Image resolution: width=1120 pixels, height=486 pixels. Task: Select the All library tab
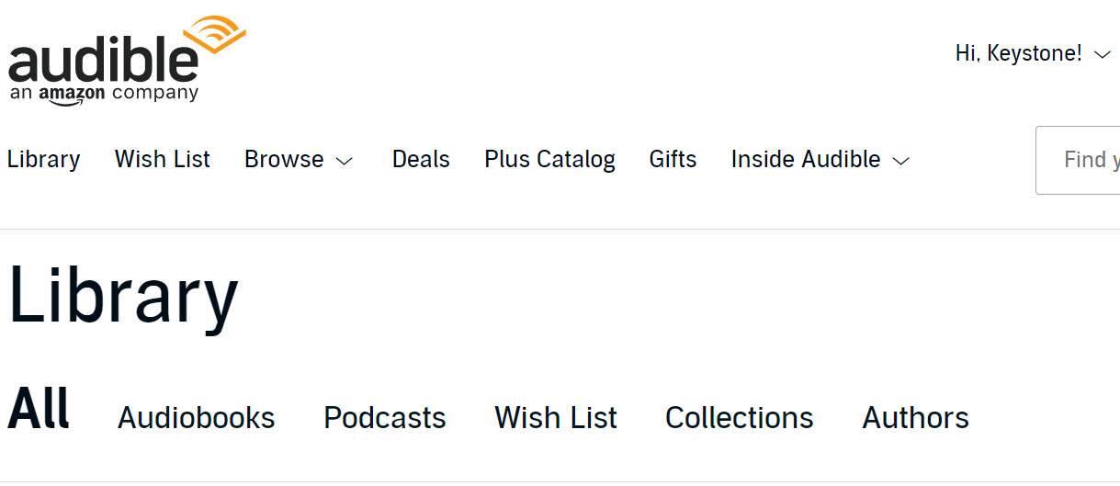(x=39, y=410)
